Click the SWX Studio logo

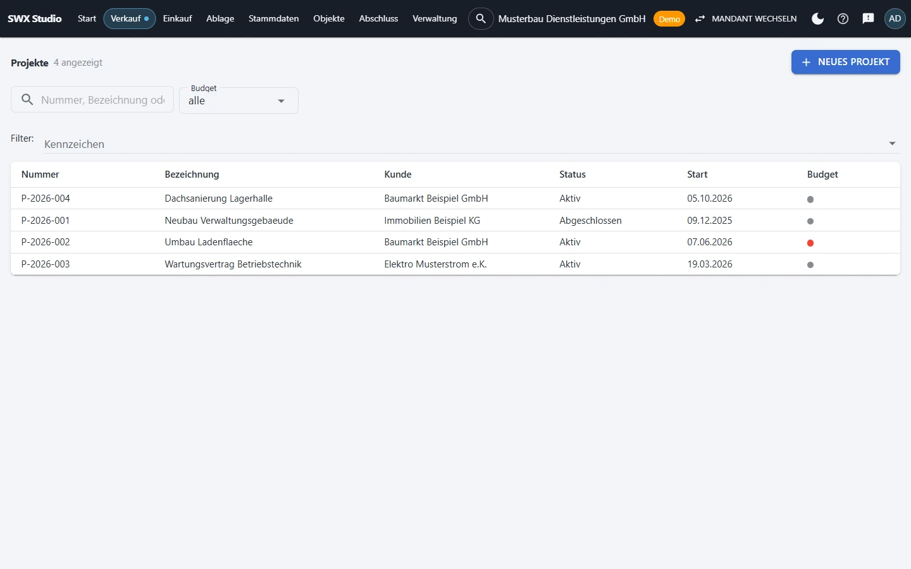(35, 18)
